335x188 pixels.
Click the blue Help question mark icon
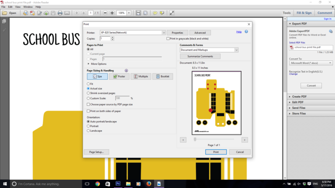246,32
